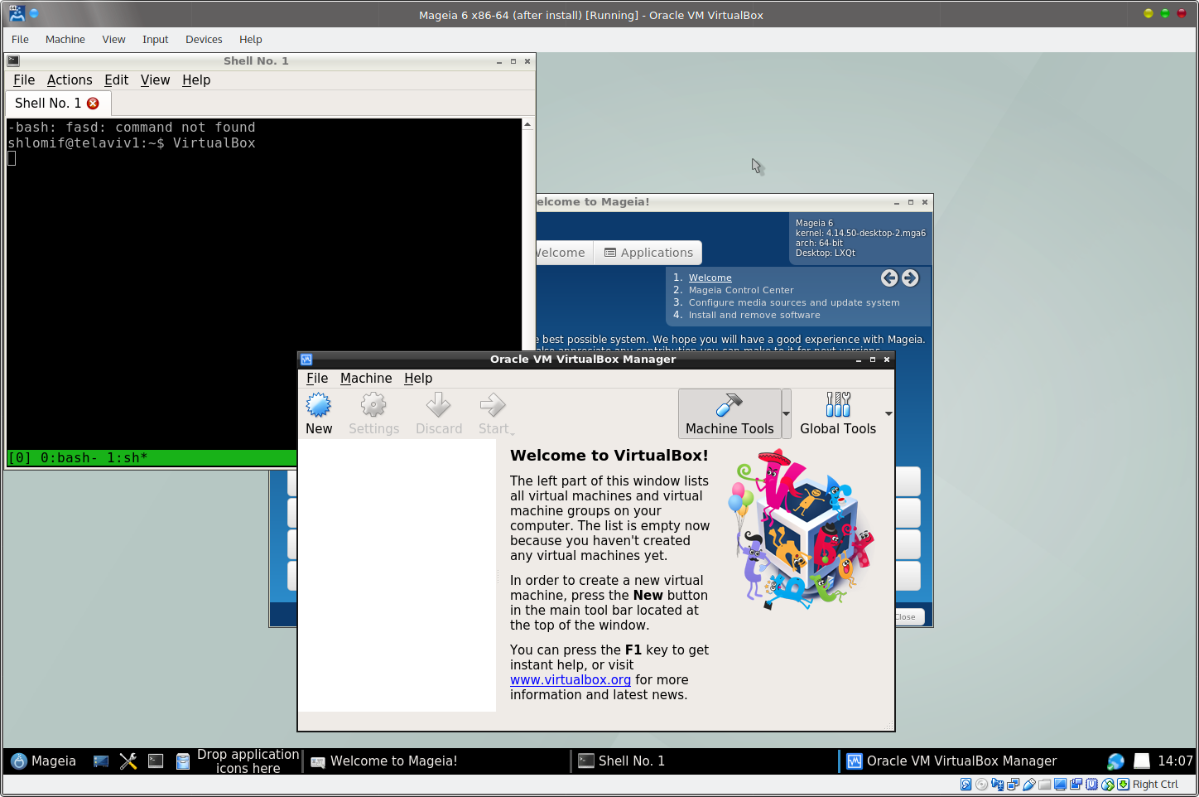Screen dimensions: 1199x797
Task: Click the terminal window icon in Shell titlebar
Action: coord(13,60)
